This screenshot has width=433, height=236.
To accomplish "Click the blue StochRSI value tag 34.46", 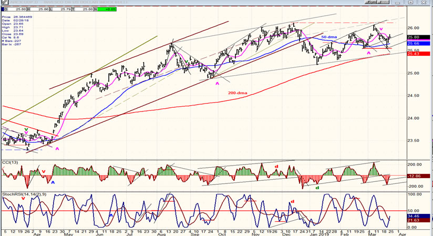I will point(418,216).
